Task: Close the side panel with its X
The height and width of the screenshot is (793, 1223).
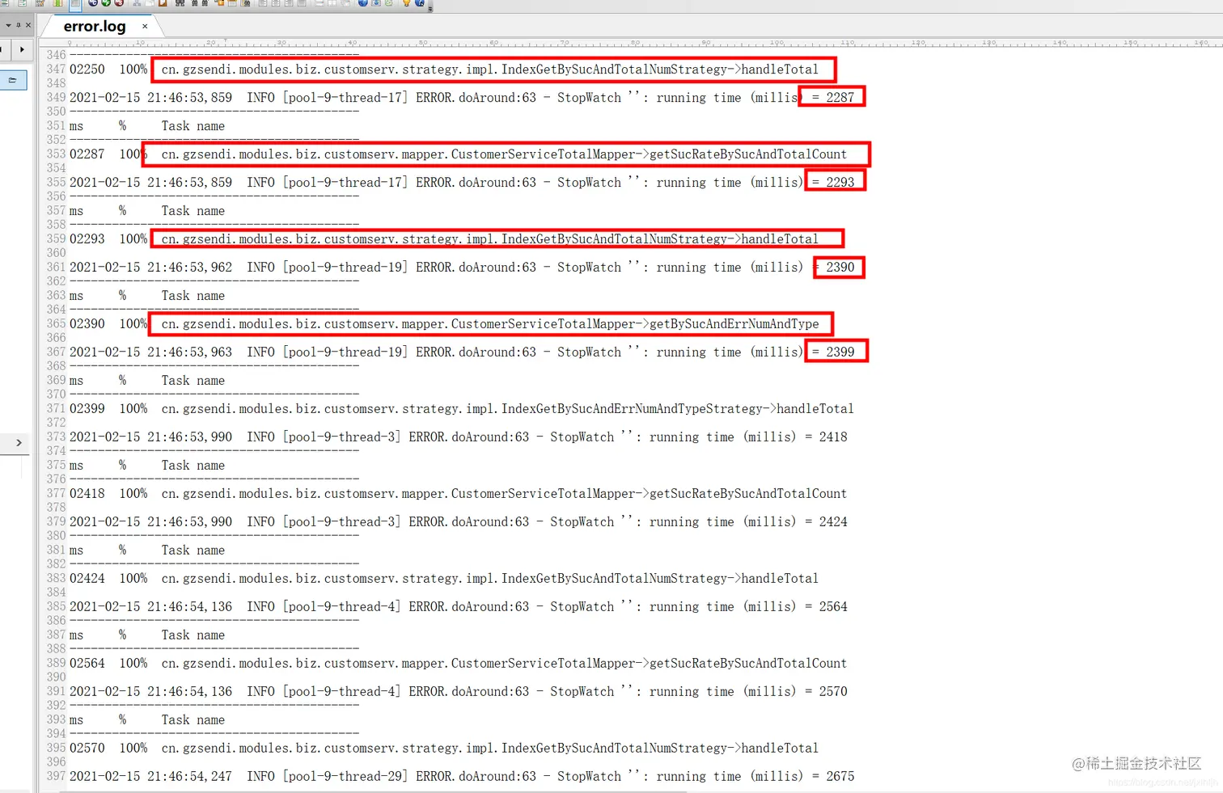Action: pyautogui.click(x=28, y=25)
